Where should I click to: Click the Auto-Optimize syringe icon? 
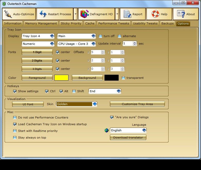pos(8,14)
